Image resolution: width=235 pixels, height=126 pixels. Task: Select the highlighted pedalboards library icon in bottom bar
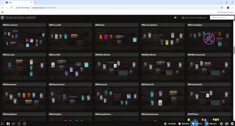(x=8, y=124)
